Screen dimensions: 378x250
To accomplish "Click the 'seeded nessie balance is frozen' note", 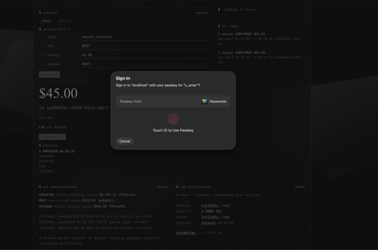I will click(x=99, y=241).
